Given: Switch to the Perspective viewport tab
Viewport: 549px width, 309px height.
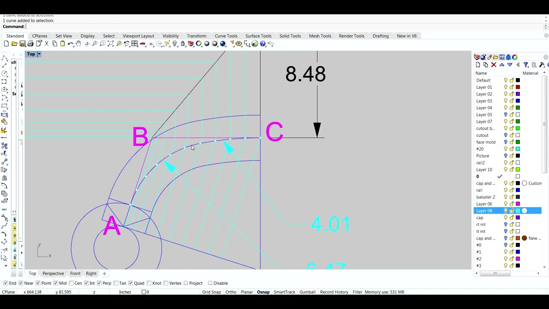Looking at the screenshot, I should click(x=53, y=273).
